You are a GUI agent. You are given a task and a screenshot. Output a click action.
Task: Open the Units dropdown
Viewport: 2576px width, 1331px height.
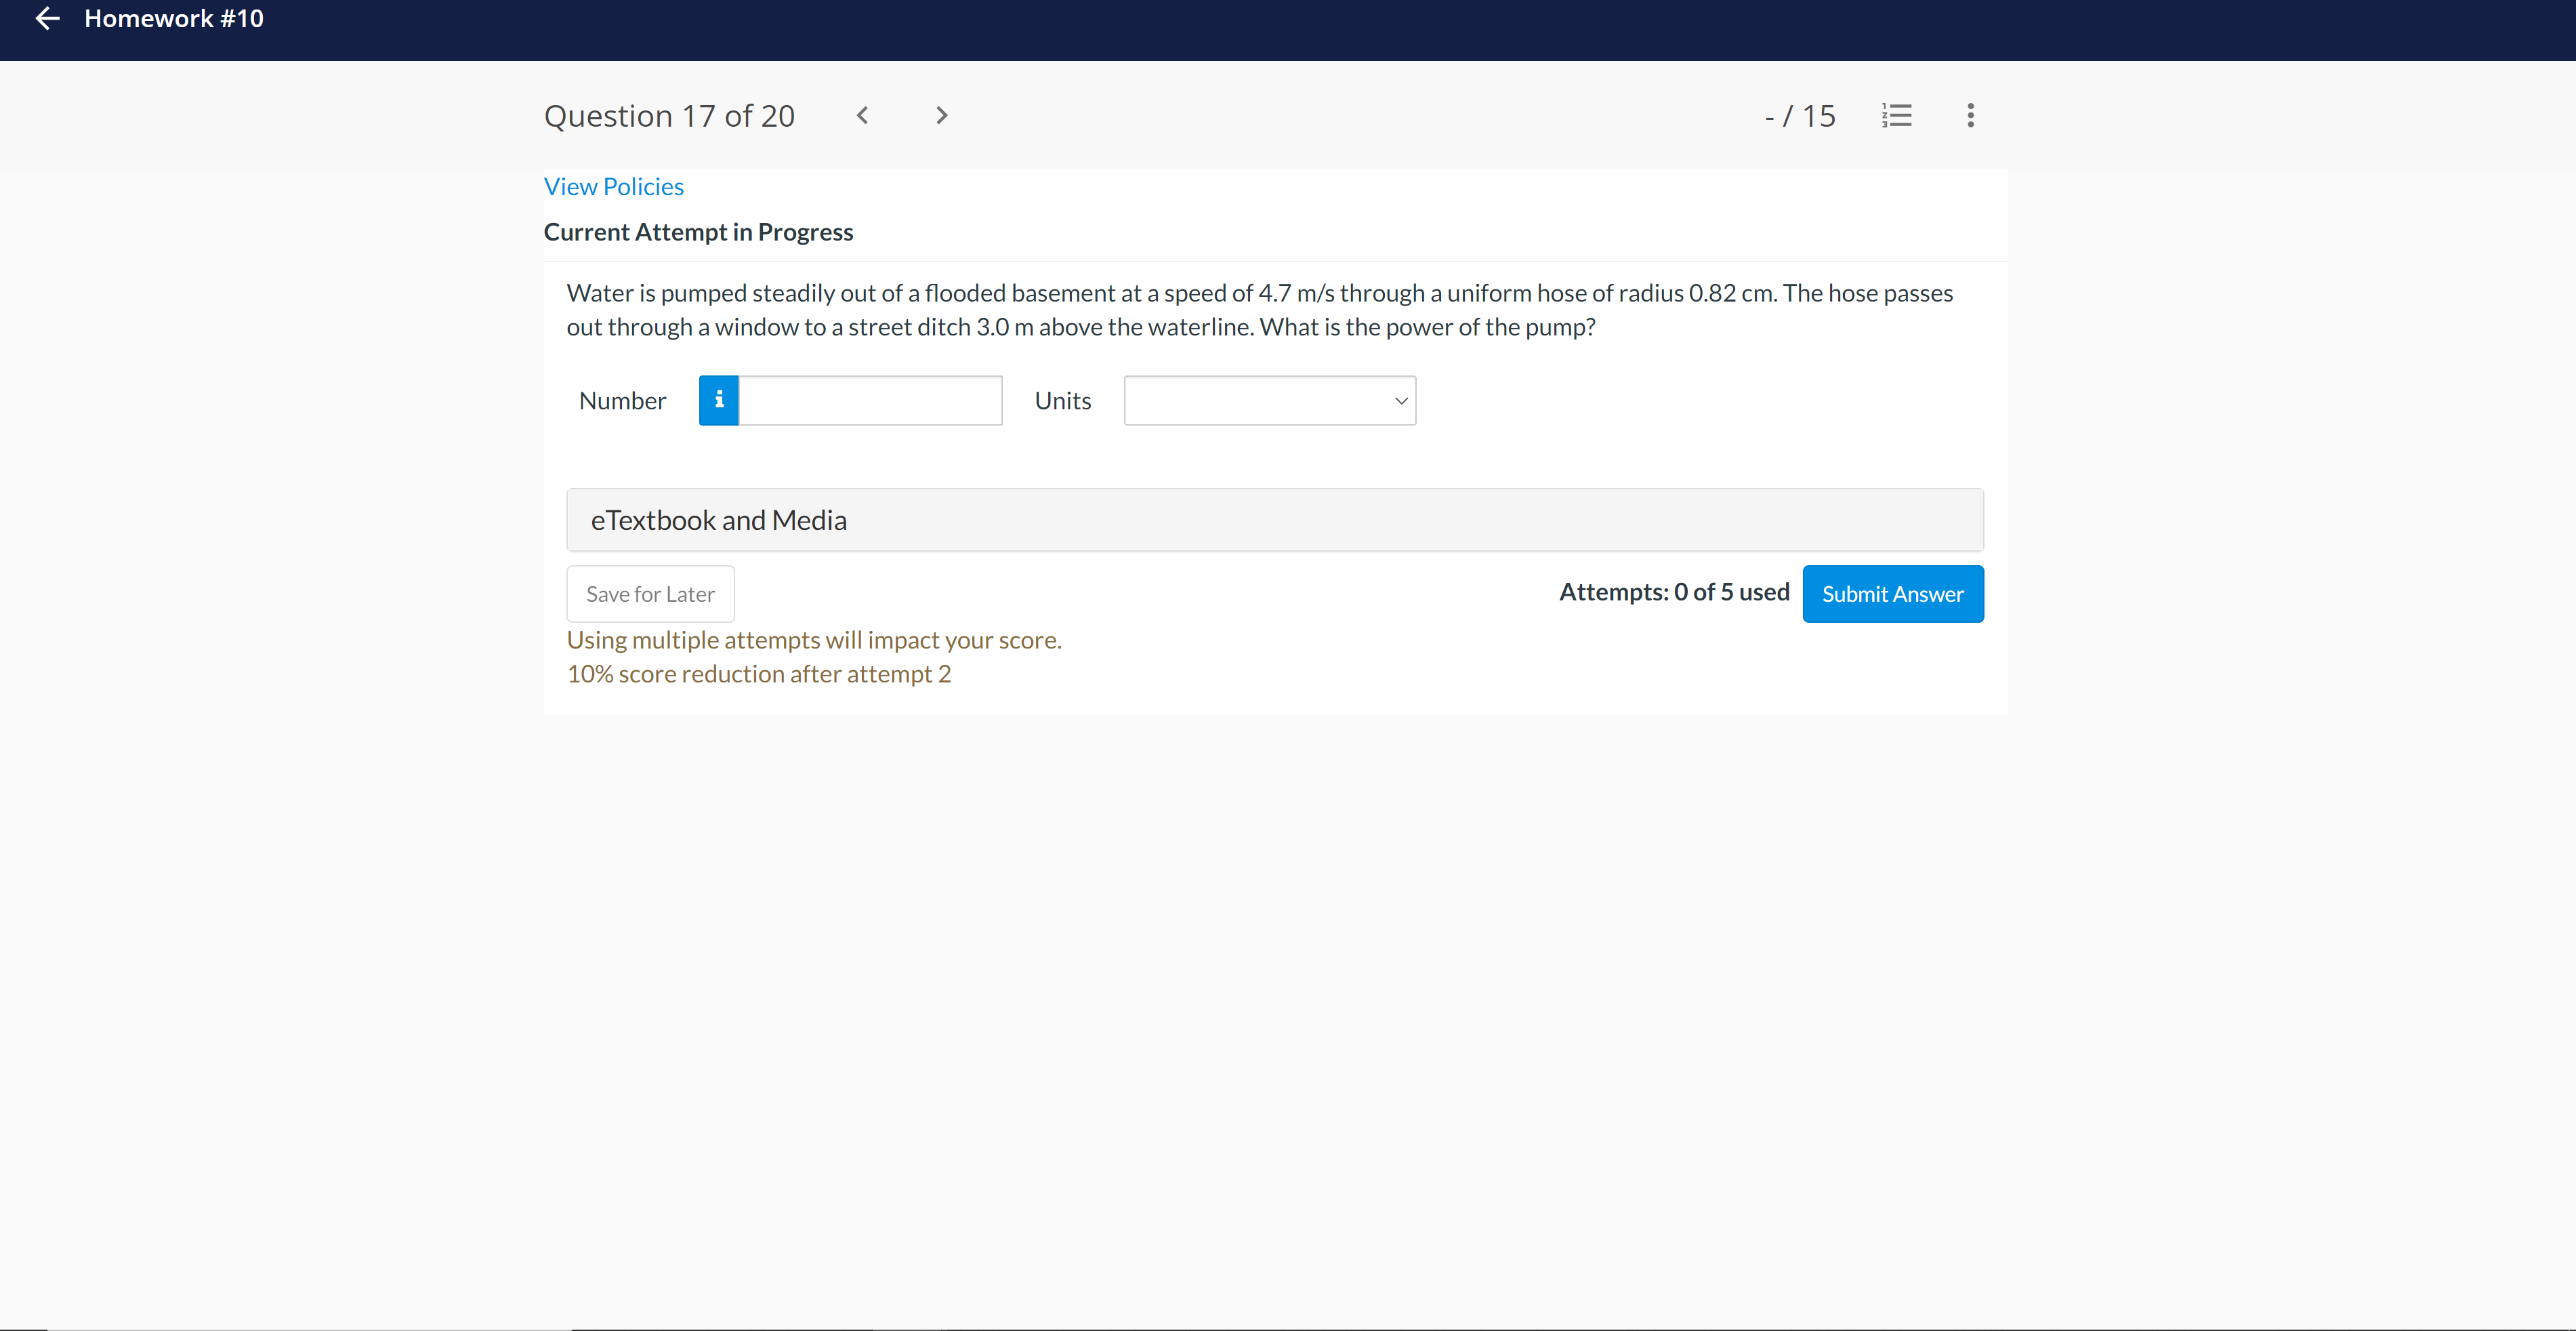tap(1258, 401)
